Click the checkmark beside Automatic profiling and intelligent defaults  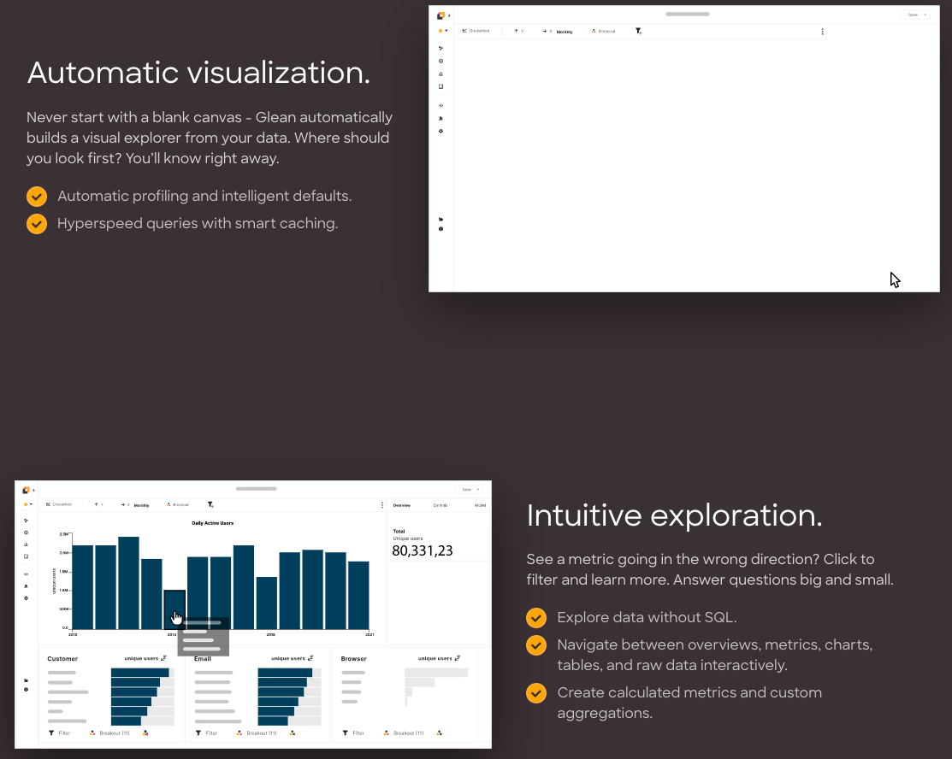click(37, 197)
